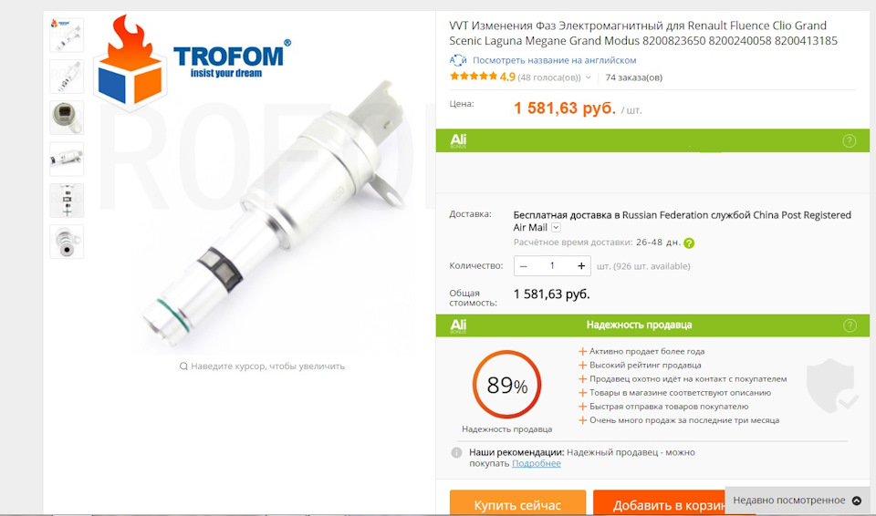Image resolution: width=876 pixels, height=516 pixels.
Task: Click the TROFOM flame box logo
Action: coord(130,61)
